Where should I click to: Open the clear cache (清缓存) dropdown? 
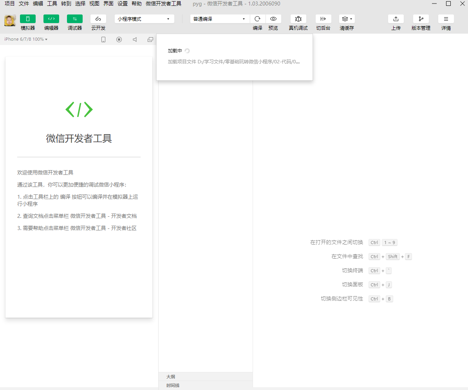(x=347, y=19)
